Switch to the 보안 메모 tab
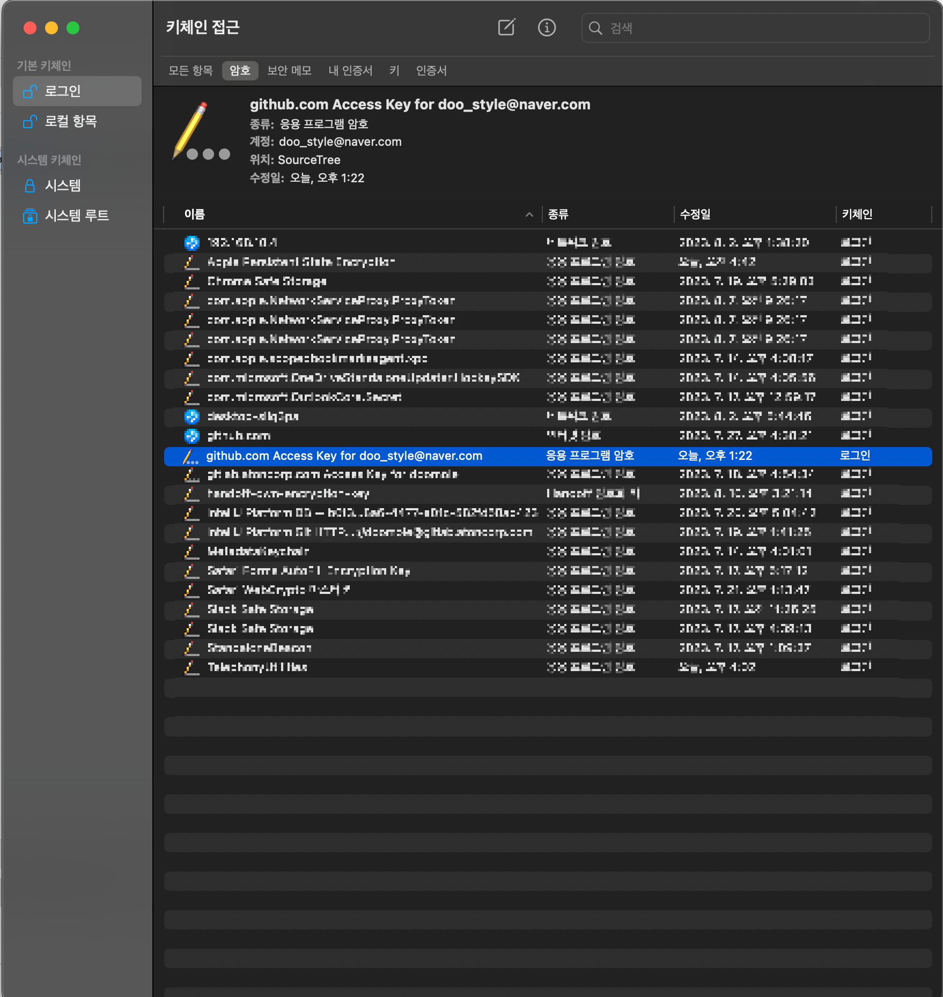Viewport: 943px width, 997px height. coord(289,71)
